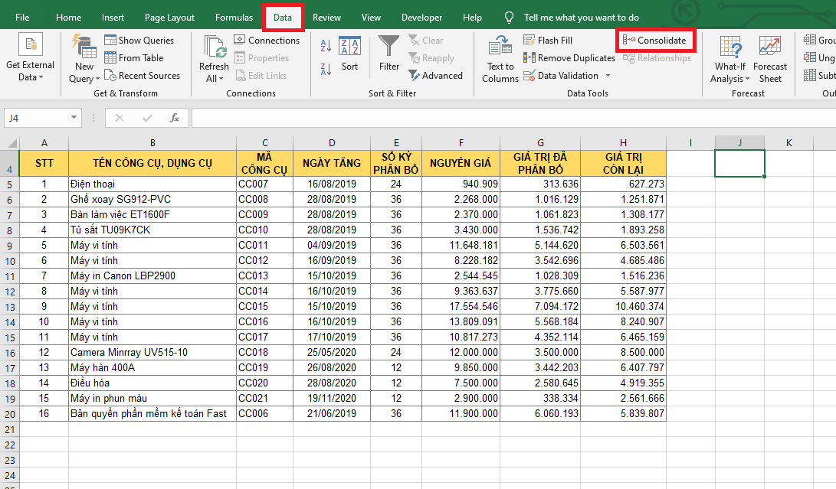Click the Consolidate button
Image resolution: width=836 pixels, height=489 pixels.
click(x=655, y=41)
